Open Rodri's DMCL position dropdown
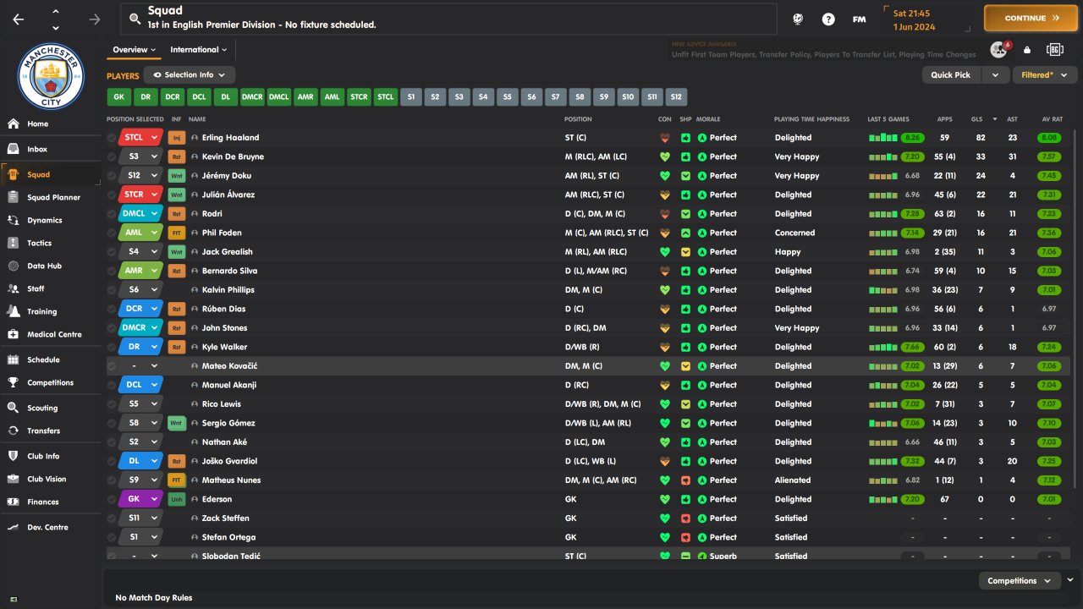This screenshot has height=609, width=1083. 140,214
